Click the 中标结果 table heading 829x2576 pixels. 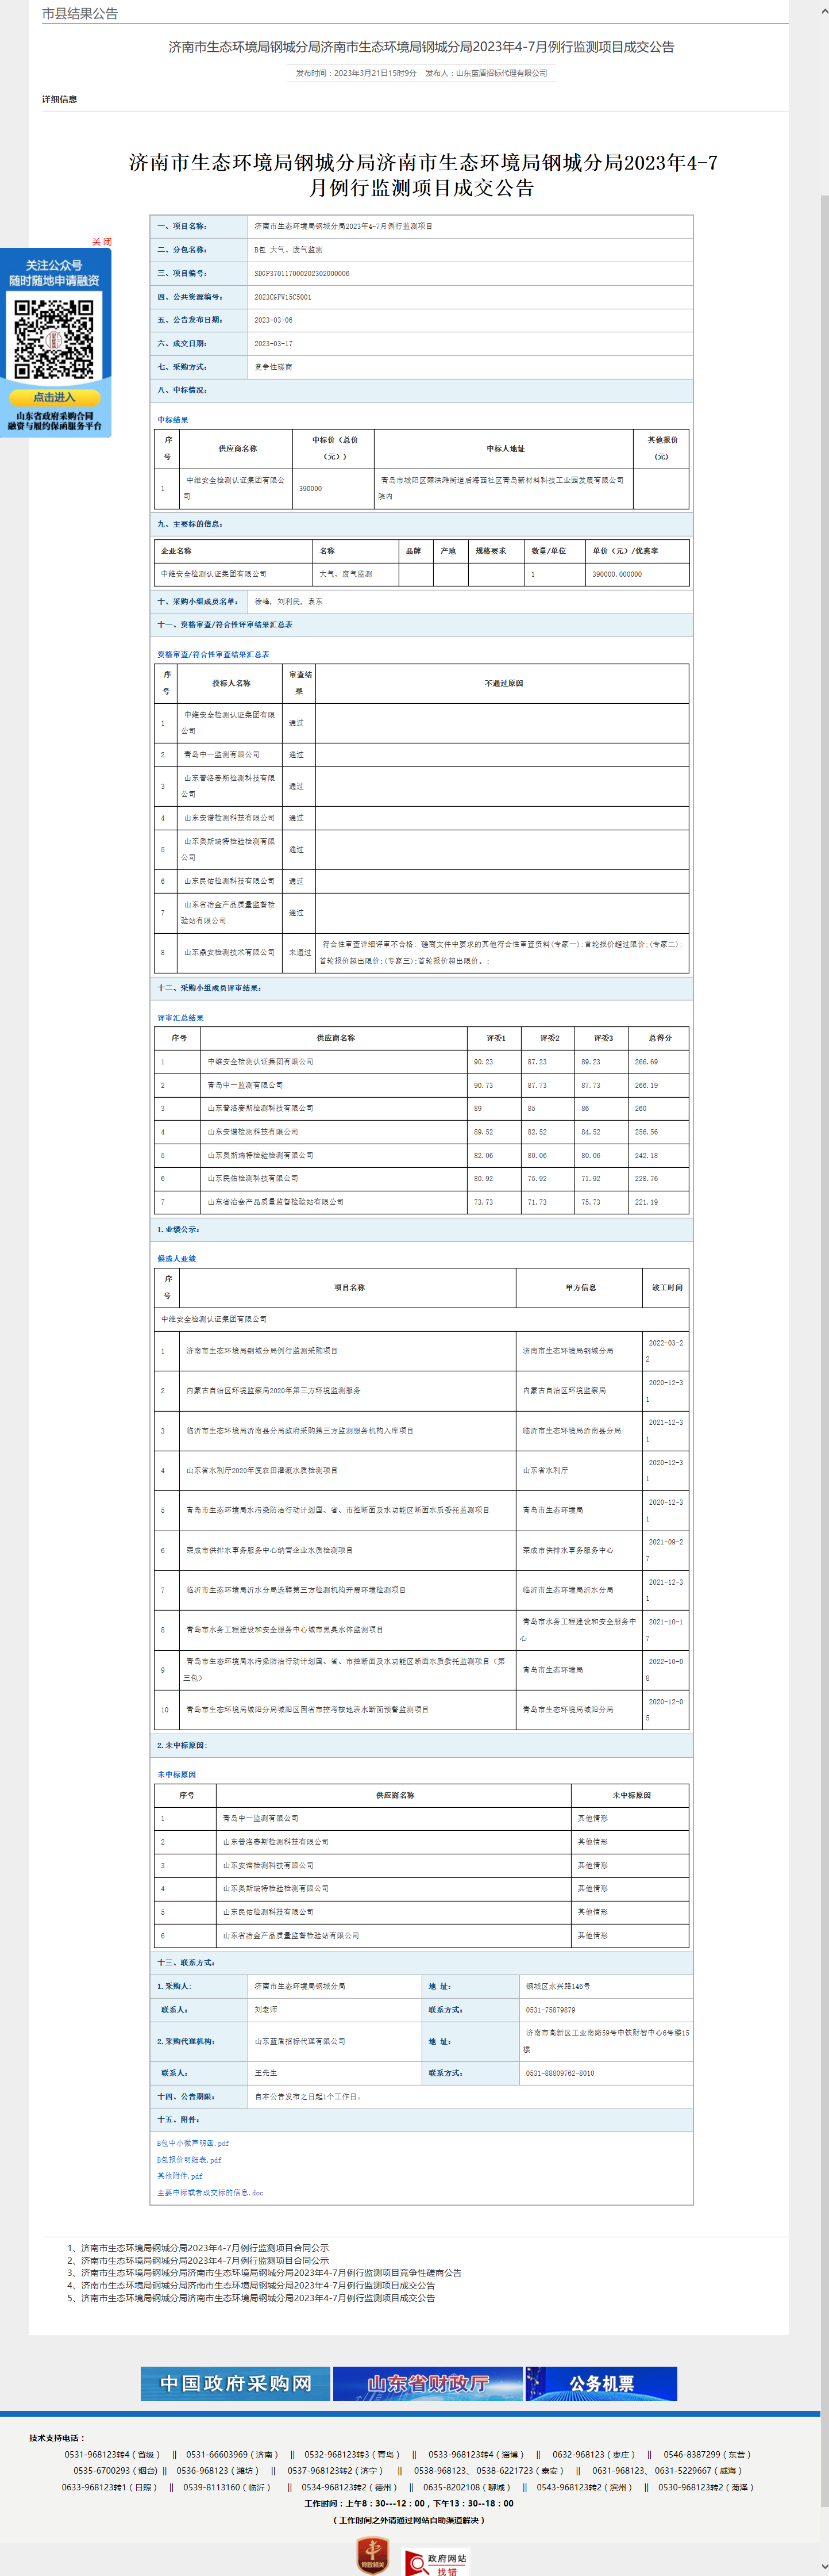pos(173,420)
